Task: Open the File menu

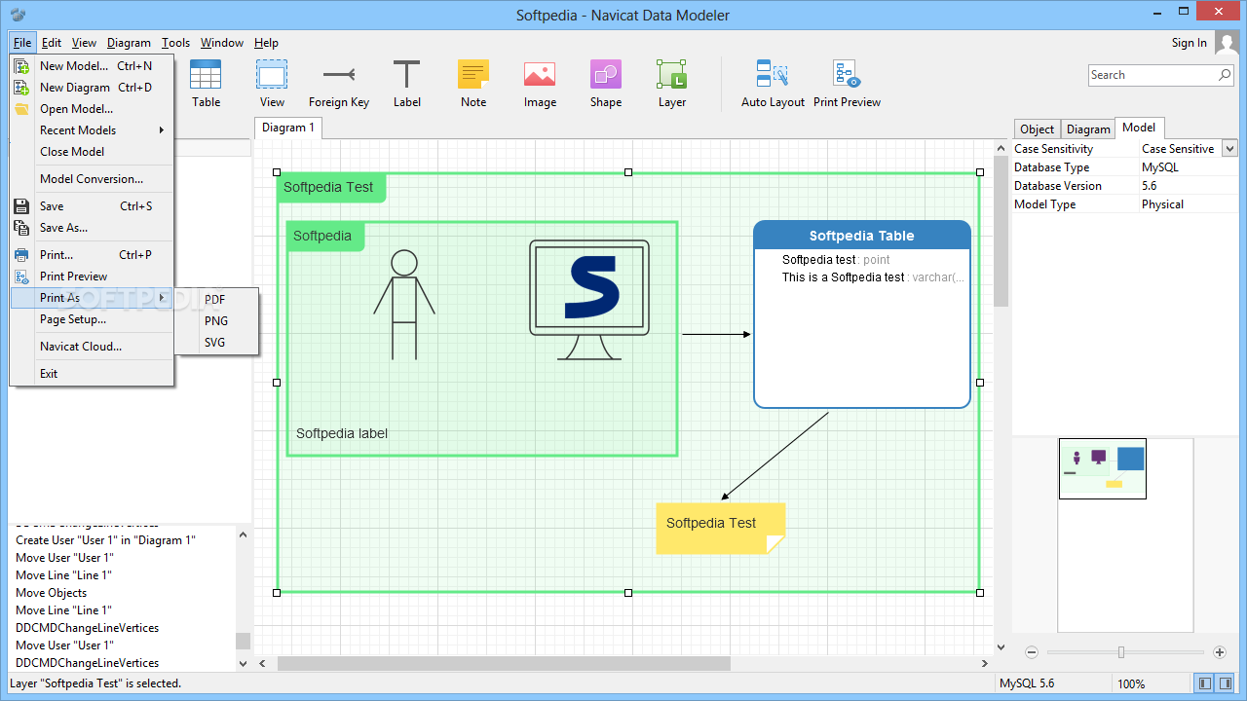Action: (22, 43)
